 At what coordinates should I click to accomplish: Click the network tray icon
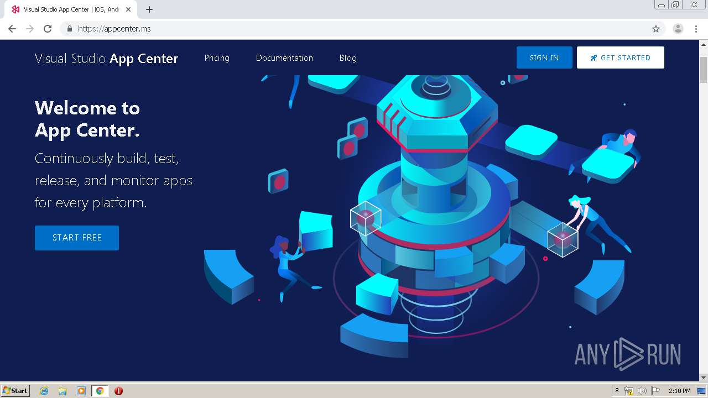click(x=629, y=391)
